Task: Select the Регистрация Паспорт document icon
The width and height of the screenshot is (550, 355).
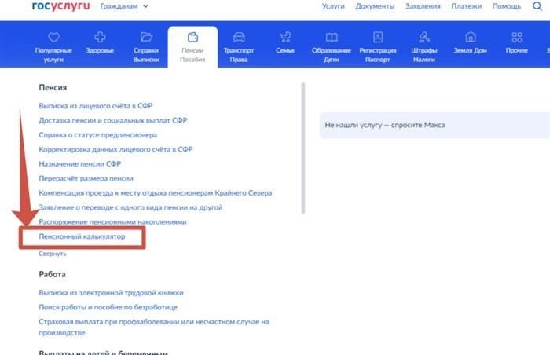Action: [378, 37]
